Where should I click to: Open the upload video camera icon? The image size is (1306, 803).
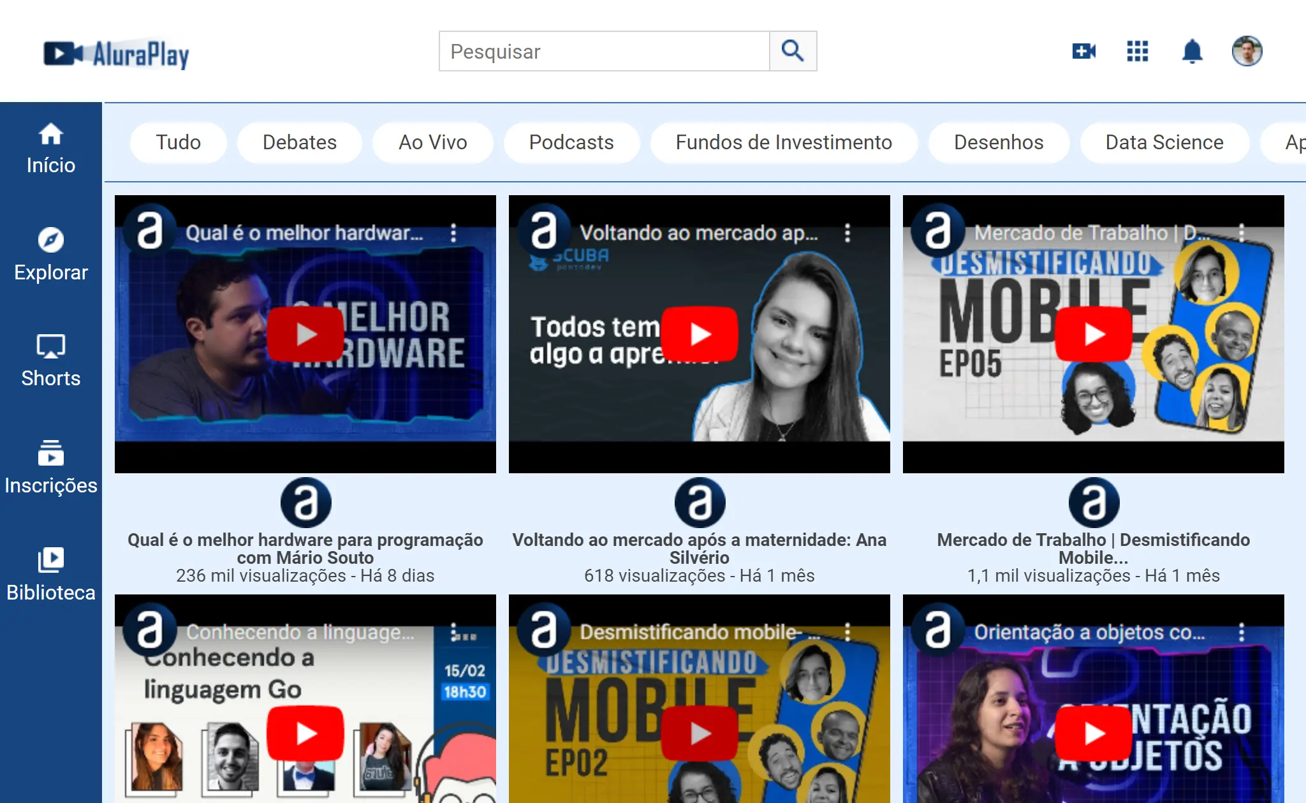click(x=1083, y=50)
